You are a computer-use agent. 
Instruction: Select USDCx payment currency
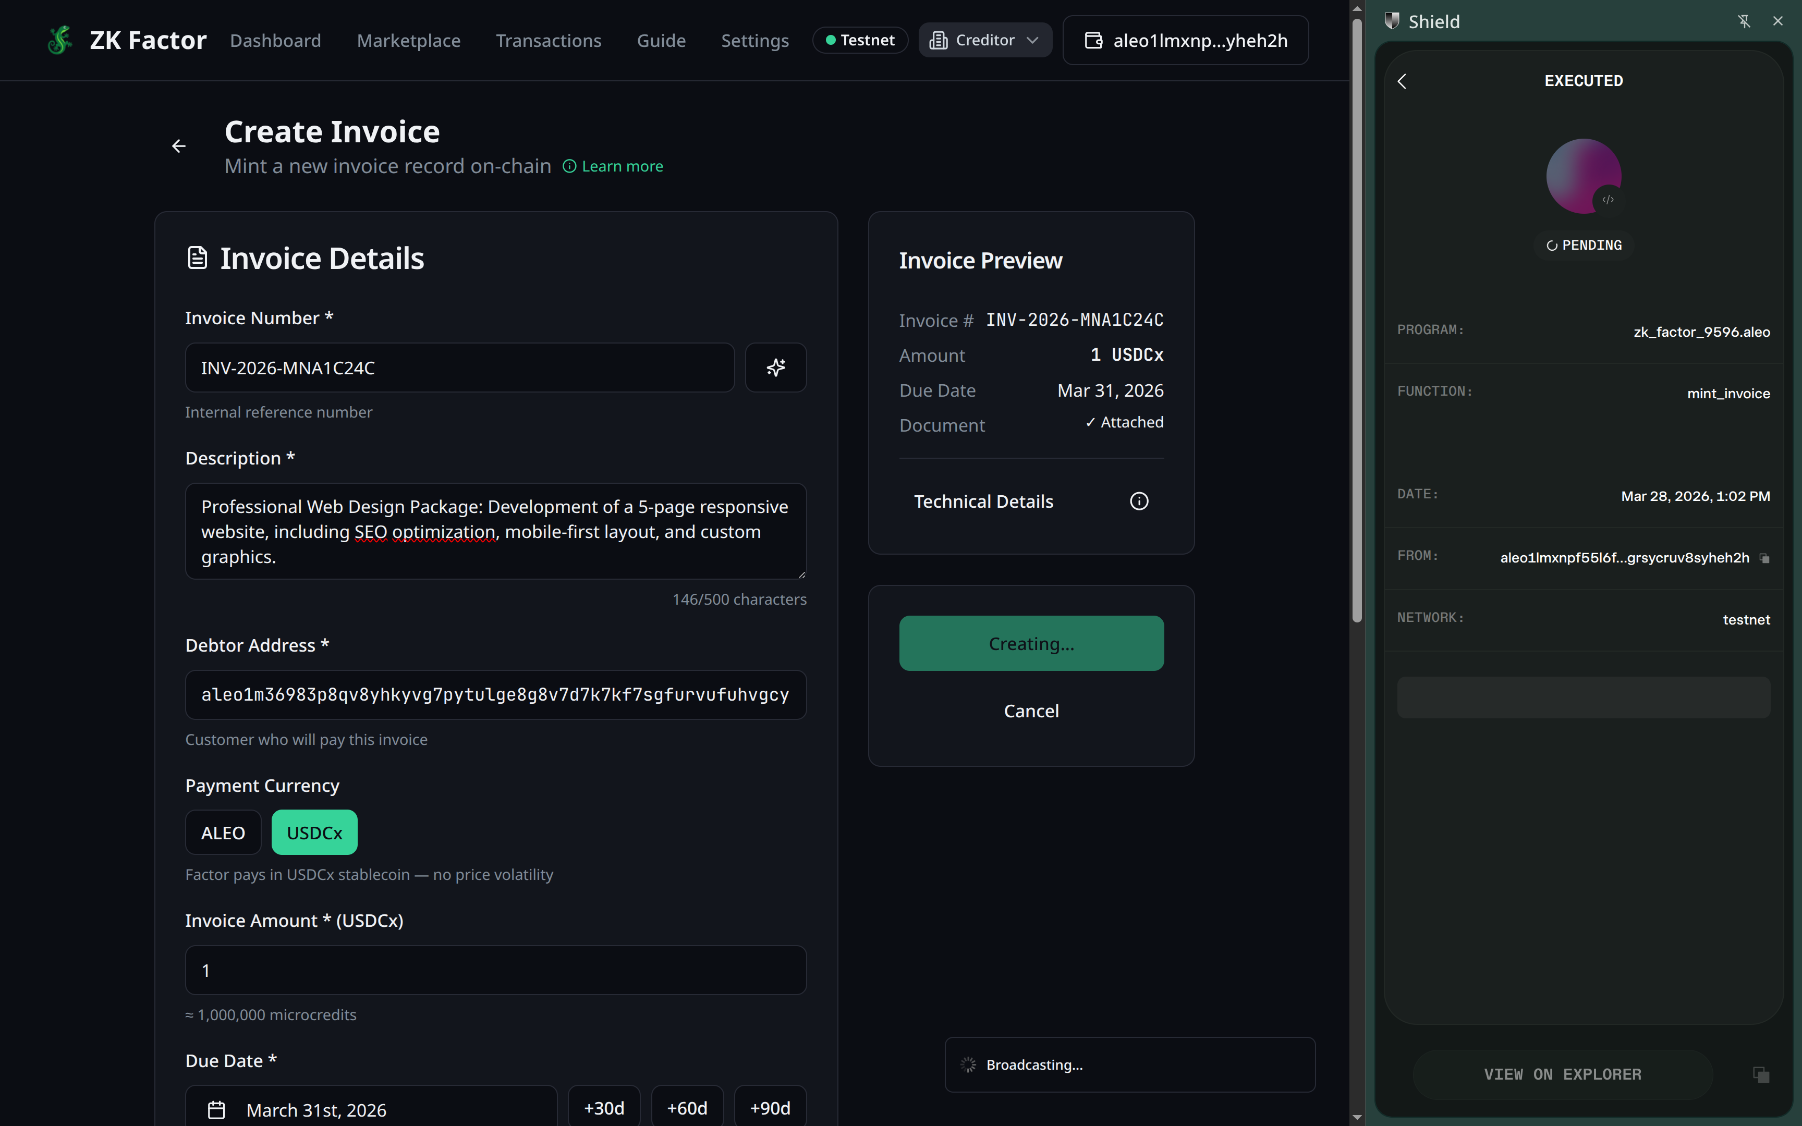click(x=314, y=833)
